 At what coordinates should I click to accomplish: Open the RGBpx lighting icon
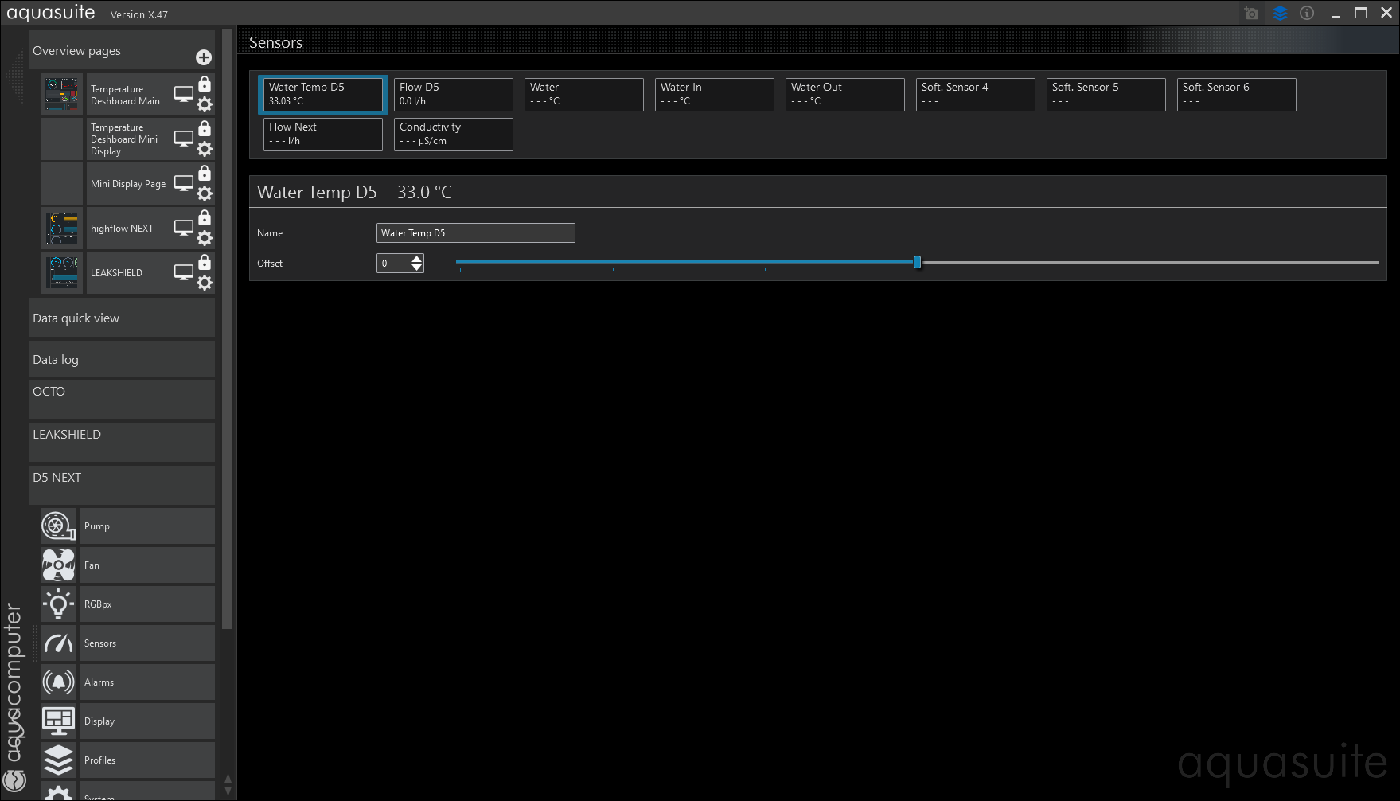pos(59,604)
